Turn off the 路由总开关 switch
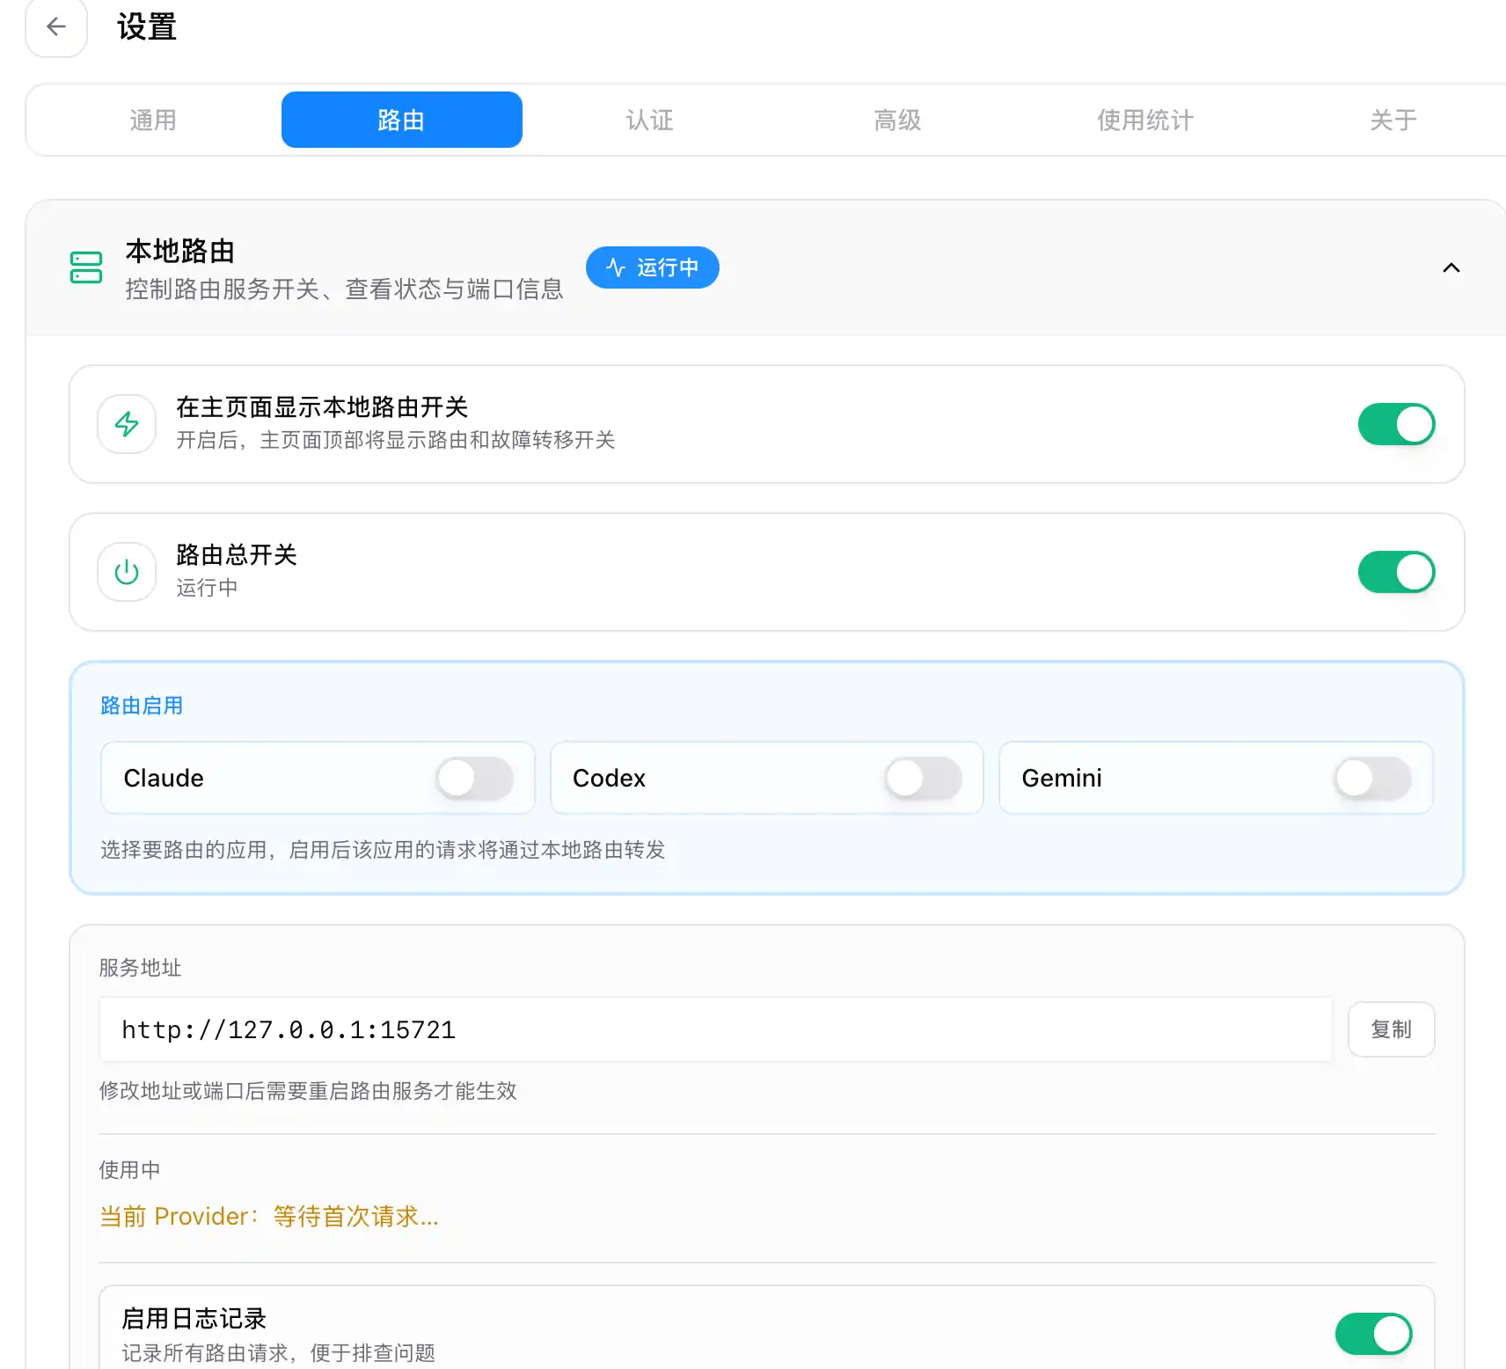This screenshot has width=1506, height=1369. point(1397,572)
